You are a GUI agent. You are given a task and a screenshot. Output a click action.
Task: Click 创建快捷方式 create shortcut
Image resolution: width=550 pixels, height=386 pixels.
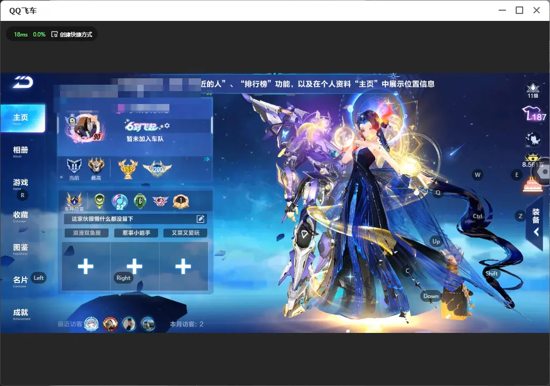click(72, 34)
